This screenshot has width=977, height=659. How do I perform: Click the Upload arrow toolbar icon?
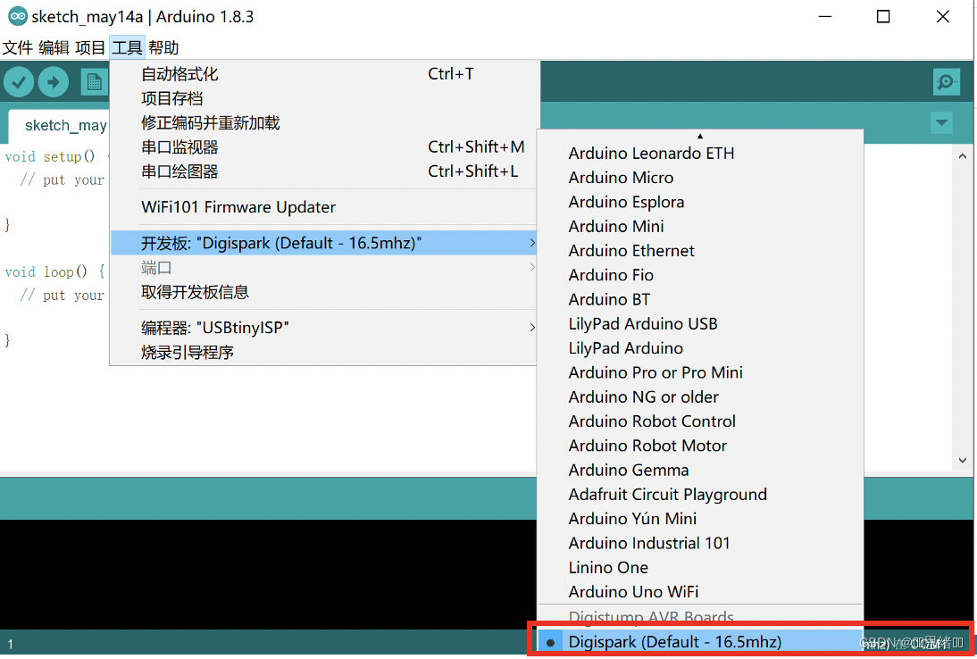(54, 81)
